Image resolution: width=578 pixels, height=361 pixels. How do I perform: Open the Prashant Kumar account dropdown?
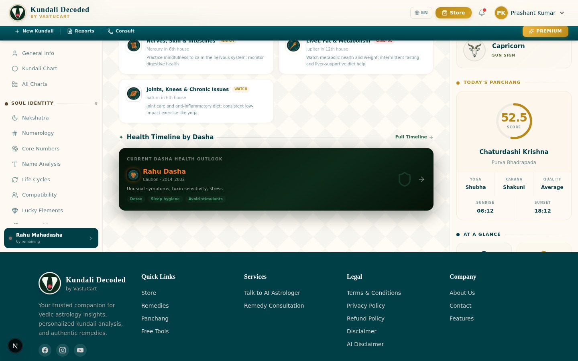(530, 13)
